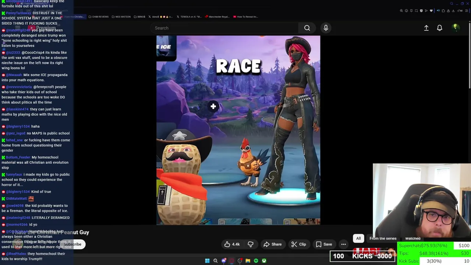471x265 pixels.
Task: Click the @pez_isgod chat message
Action: pos(35,133)
